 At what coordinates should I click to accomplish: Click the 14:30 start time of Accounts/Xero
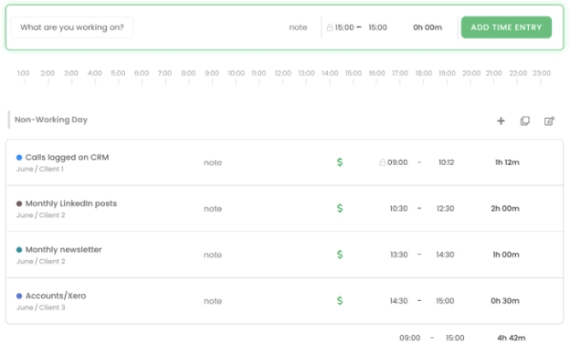[399, 301]
